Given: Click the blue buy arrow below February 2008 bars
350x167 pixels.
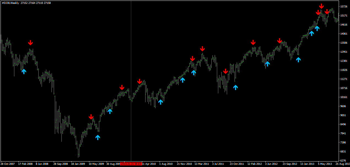Looking at the screenshot, I should [x=24, y=71].
